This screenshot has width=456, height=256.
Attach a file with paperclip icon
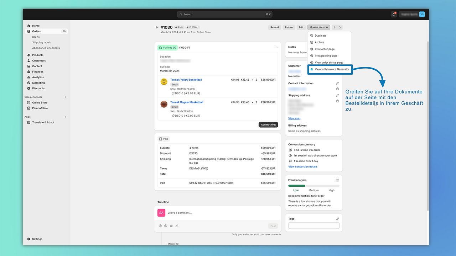click(x=177, y=226)
